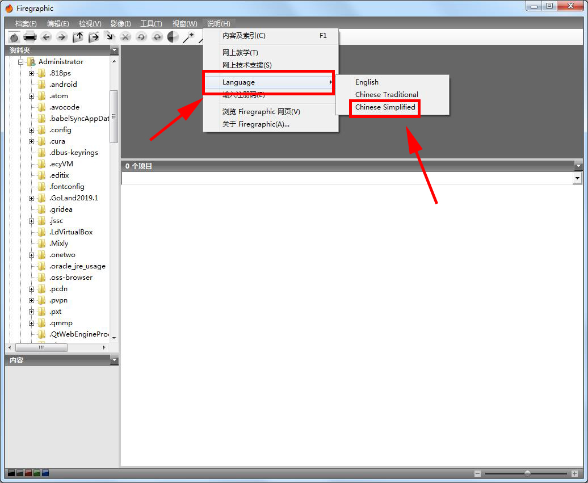
Task: Select the dark gray color swatch
Action: 19,473
